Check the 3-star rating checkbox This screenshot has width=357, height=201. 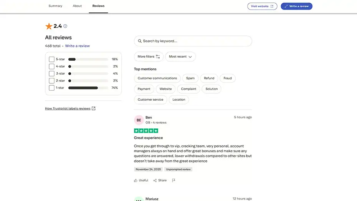pyautogui.click(x=51, y=73)
